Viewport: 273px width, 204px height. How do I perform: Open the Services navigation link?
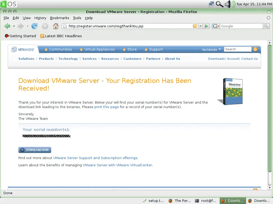89,58
